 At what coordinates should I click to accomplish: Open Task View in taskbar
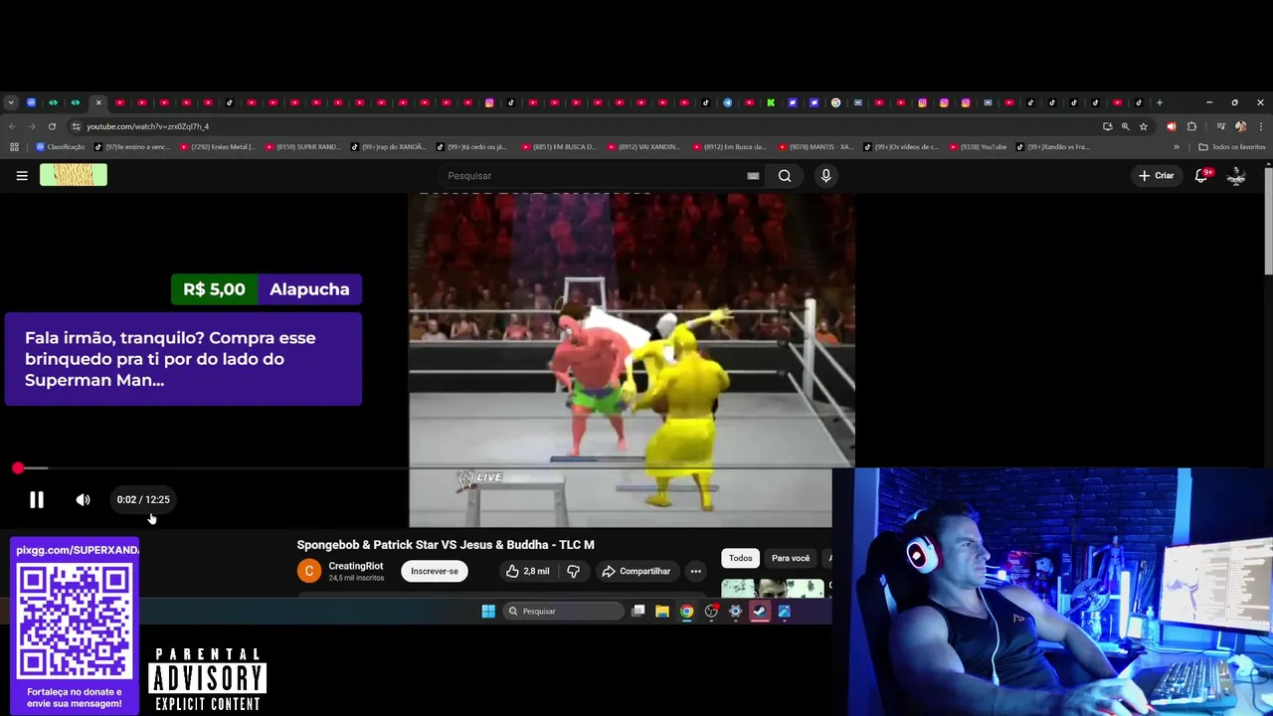pyautogui.click(x=638, y=612)
